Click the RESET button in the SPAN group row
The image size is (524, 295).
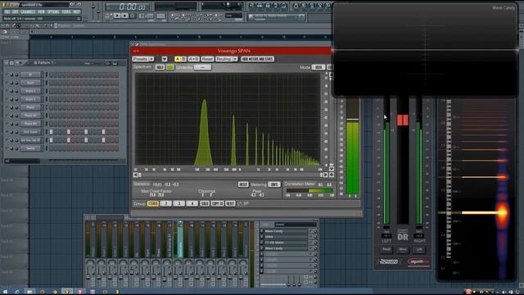point(230,203)
